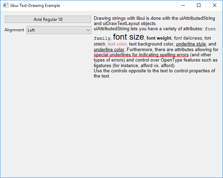
Task: Click the window title 'libui Text-Drawing Example'
Action: [x=35, y=6]
